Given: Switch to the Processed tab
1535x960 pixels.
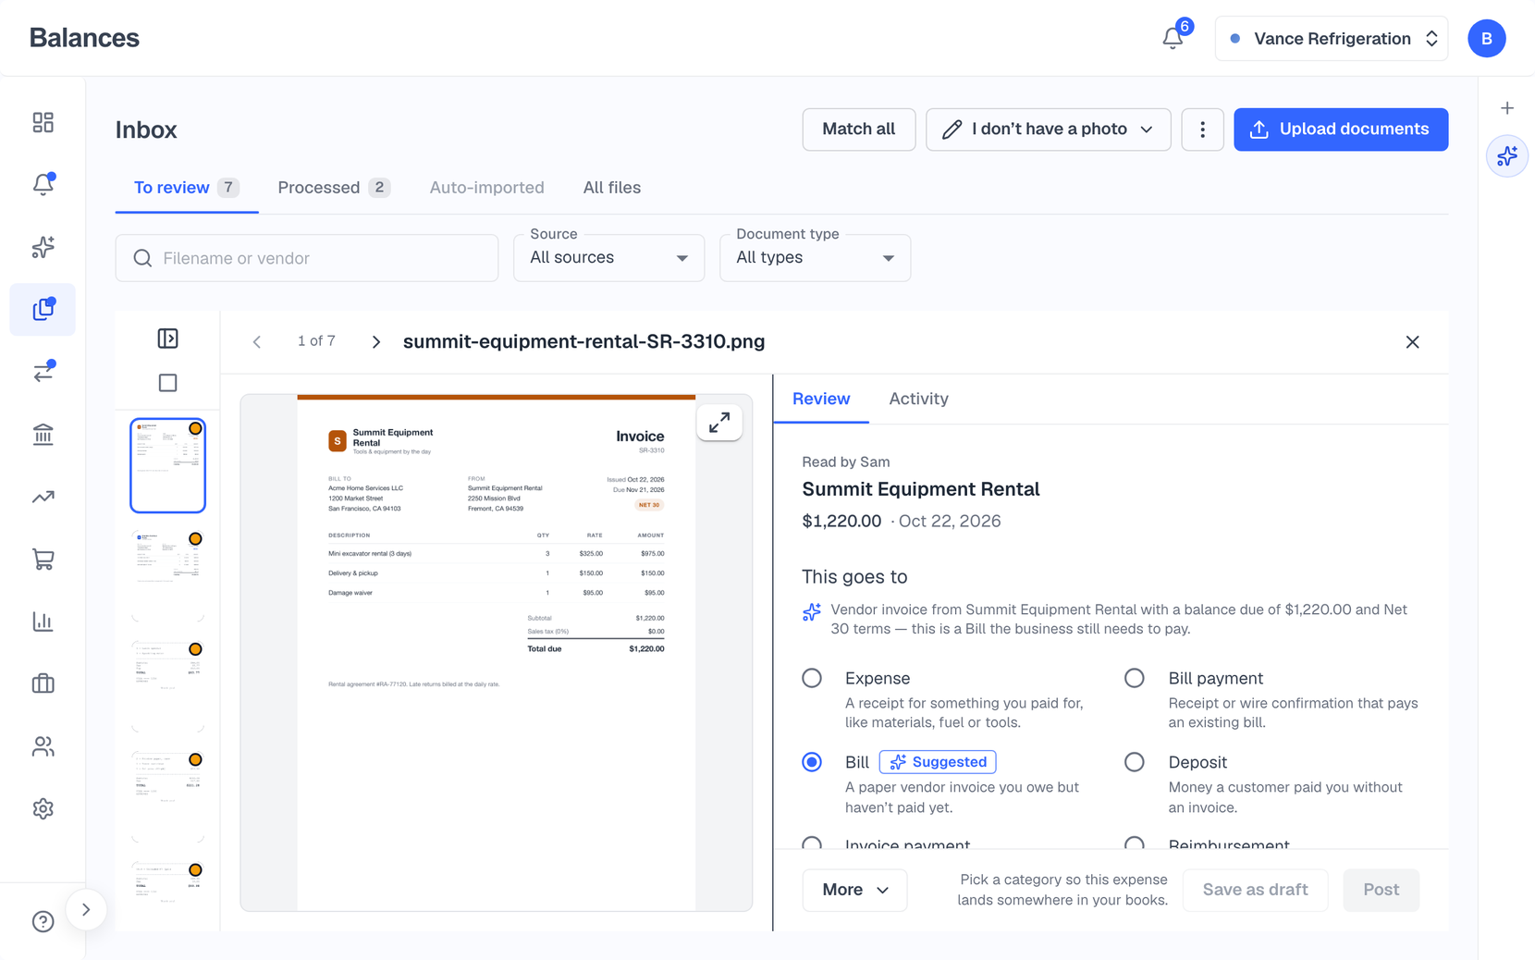Looking at the screenshot, I should coord(334,188).
